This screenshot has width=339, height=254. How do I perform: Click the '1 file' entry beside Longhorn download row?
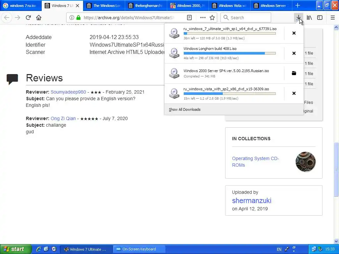coord(309,53)
